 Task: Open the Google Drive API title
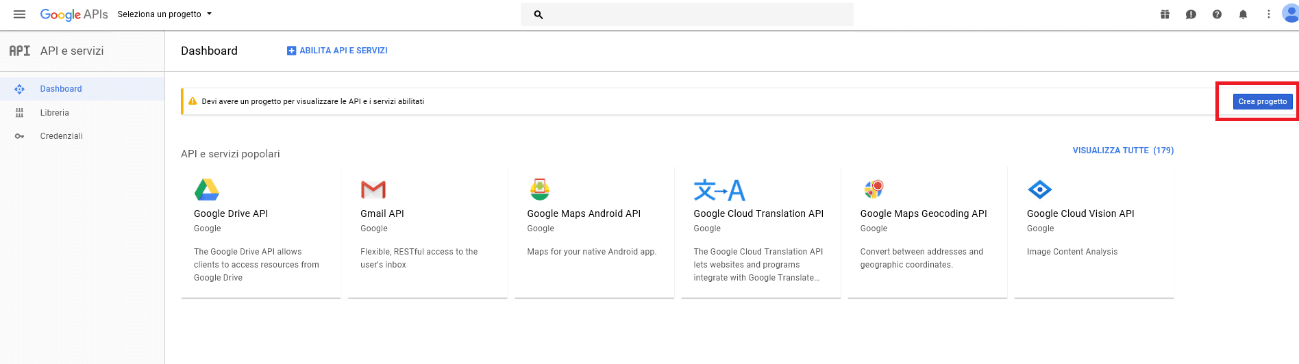tap(231, 213)
